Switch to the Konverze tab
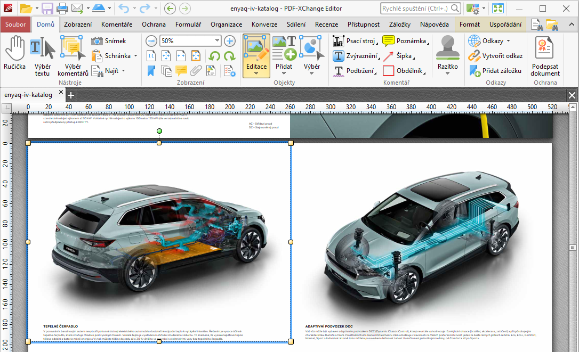This screenshot has width=579, height=352. click(x=264, y=24)
